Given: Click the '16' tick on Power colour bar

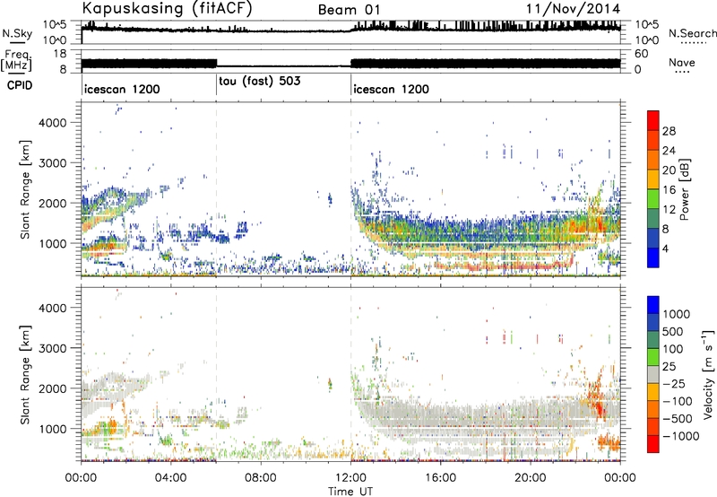Looking at the screenshot, I should point(669,190).
